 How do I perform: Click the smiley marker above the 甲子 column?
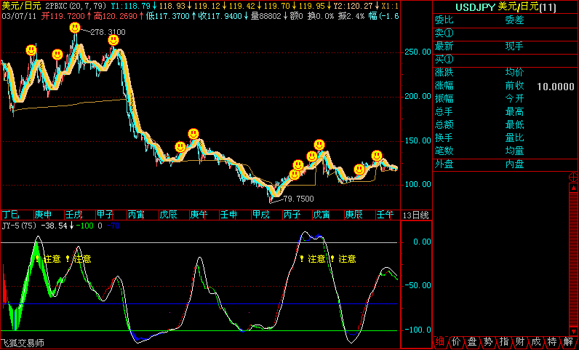113,40
